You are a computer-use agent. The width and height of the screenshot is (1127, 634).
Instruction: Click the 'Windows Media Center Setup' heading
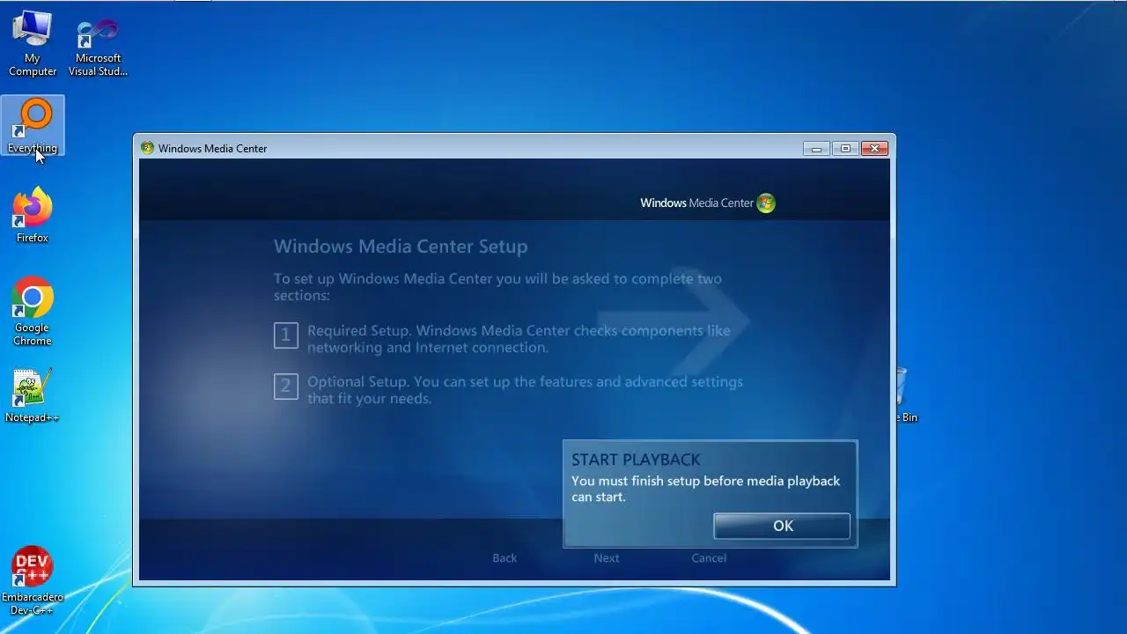tap(401, 247)
